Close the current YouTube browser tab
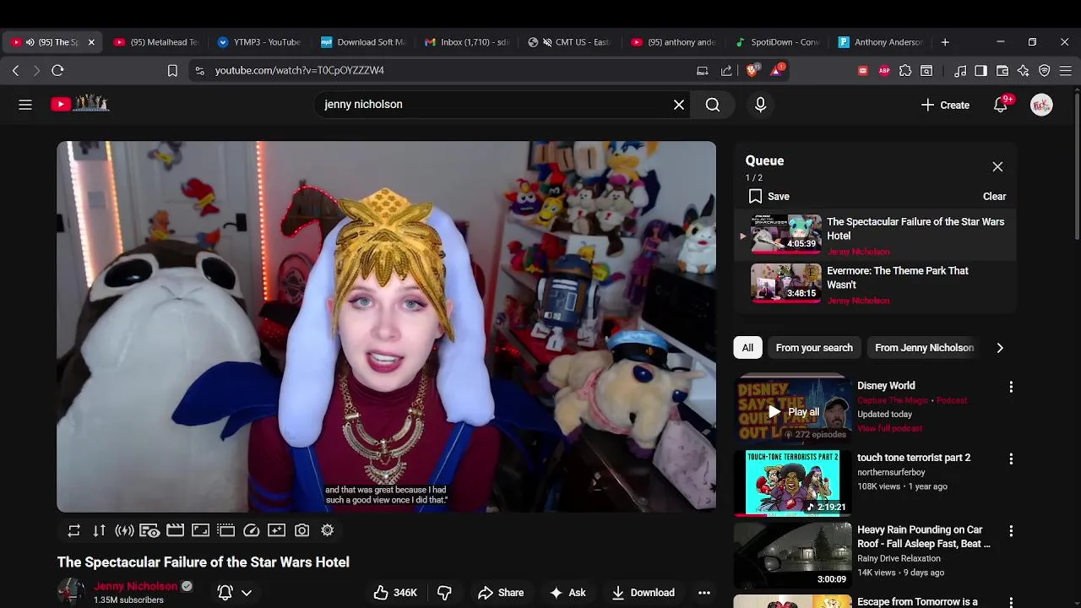This screenshot has width=1081, height=608. 91,42
